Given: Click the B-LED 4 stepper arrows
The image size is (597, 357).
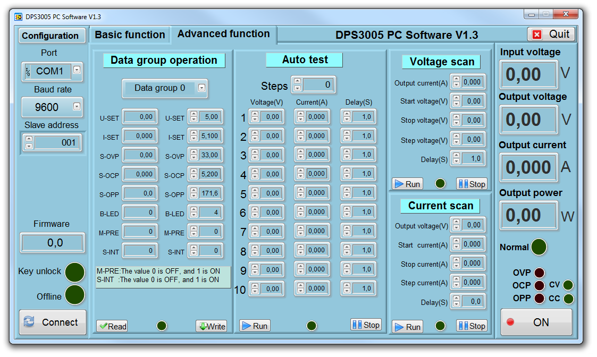Looking at the screenshot, I should [194, 212].
